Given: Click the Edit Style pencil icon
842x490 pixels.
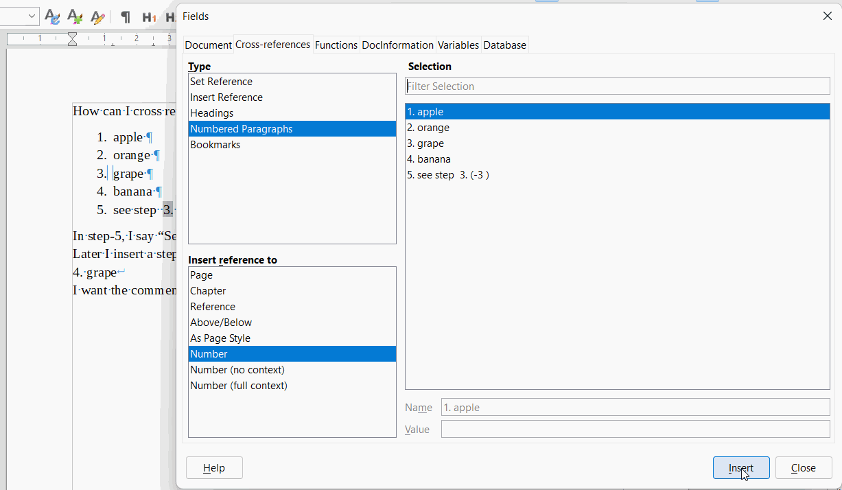Looking at the screenshot, I should (97, 17).
